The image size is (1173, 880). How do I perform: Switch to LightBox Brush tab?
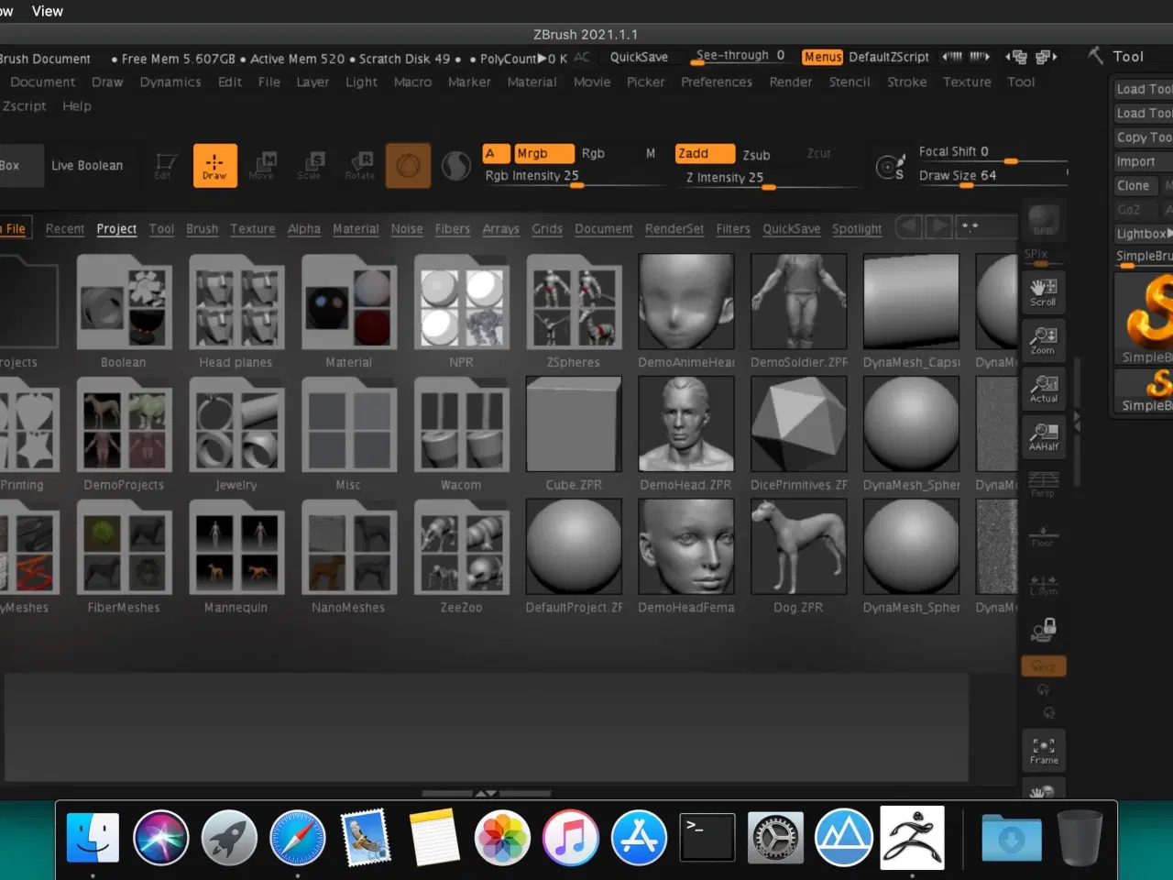(x=202, y=229)
